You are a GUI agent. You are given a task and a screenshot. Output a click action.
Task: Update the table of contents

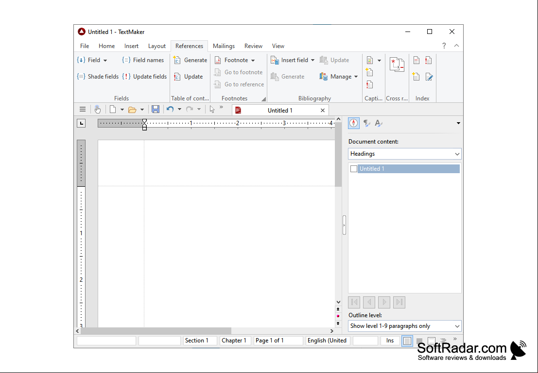(x=189, y=76)
